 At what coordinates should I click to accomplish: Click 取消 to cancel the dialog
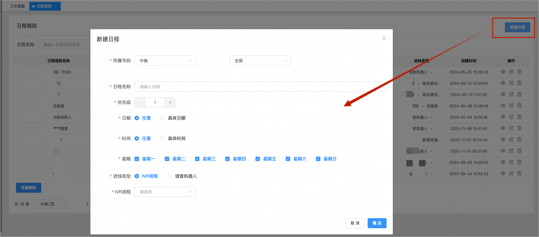click(355, 223)
